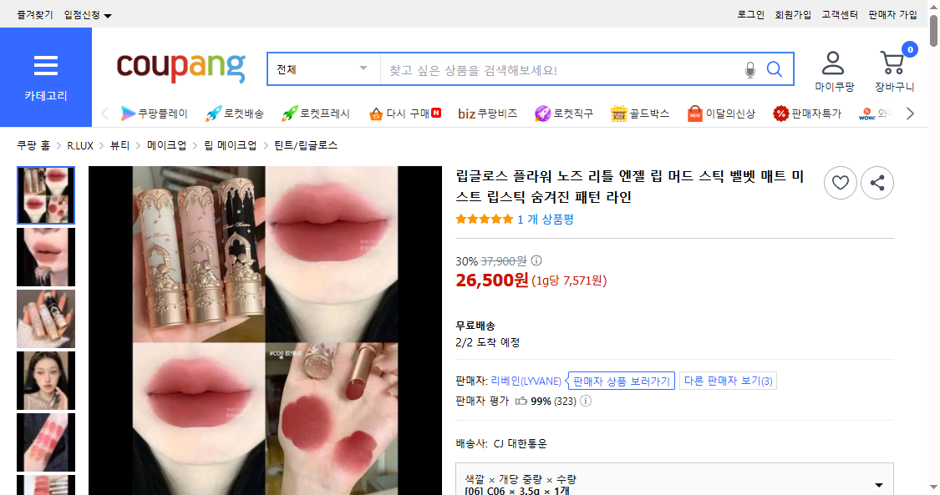Click the right arrow on the promo menu strip
This screenshot has height=495, width=940.
point(911,112)
